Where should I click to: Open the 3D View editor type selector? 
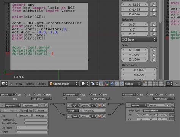pyautogui.click(x=5, y=83)
